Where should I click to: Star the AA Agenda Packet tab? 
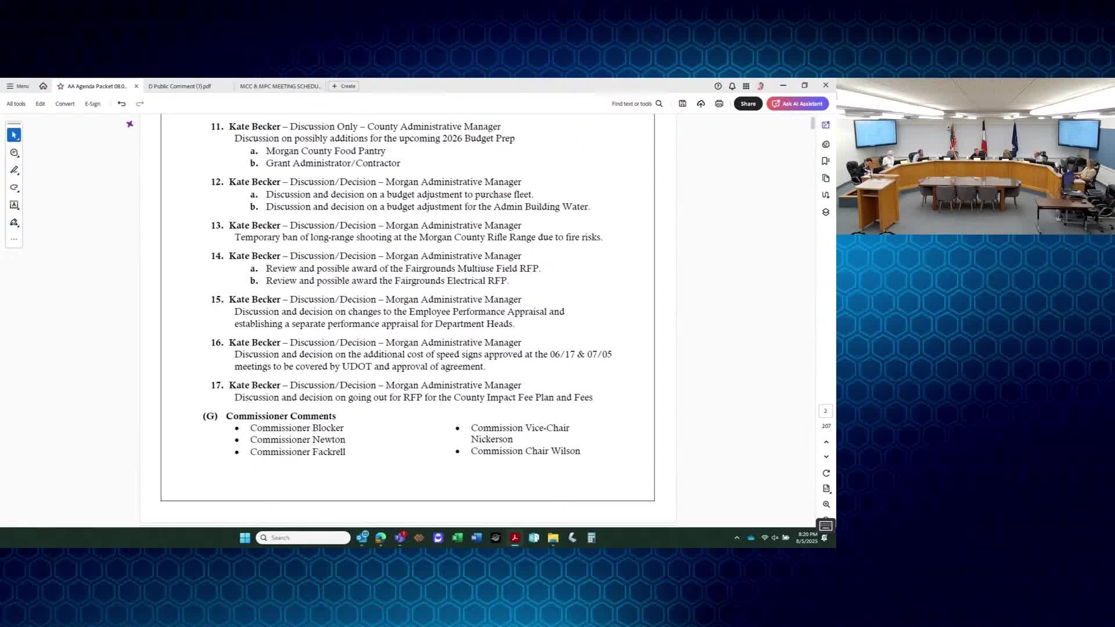pos(60,86)
